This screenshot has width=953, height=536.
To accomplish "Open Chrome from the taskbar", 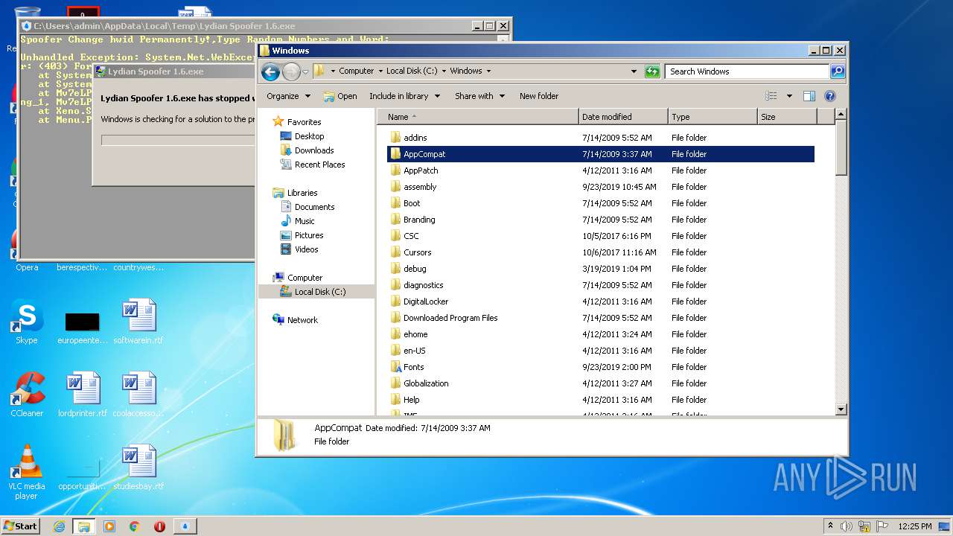I will point(135,526).
